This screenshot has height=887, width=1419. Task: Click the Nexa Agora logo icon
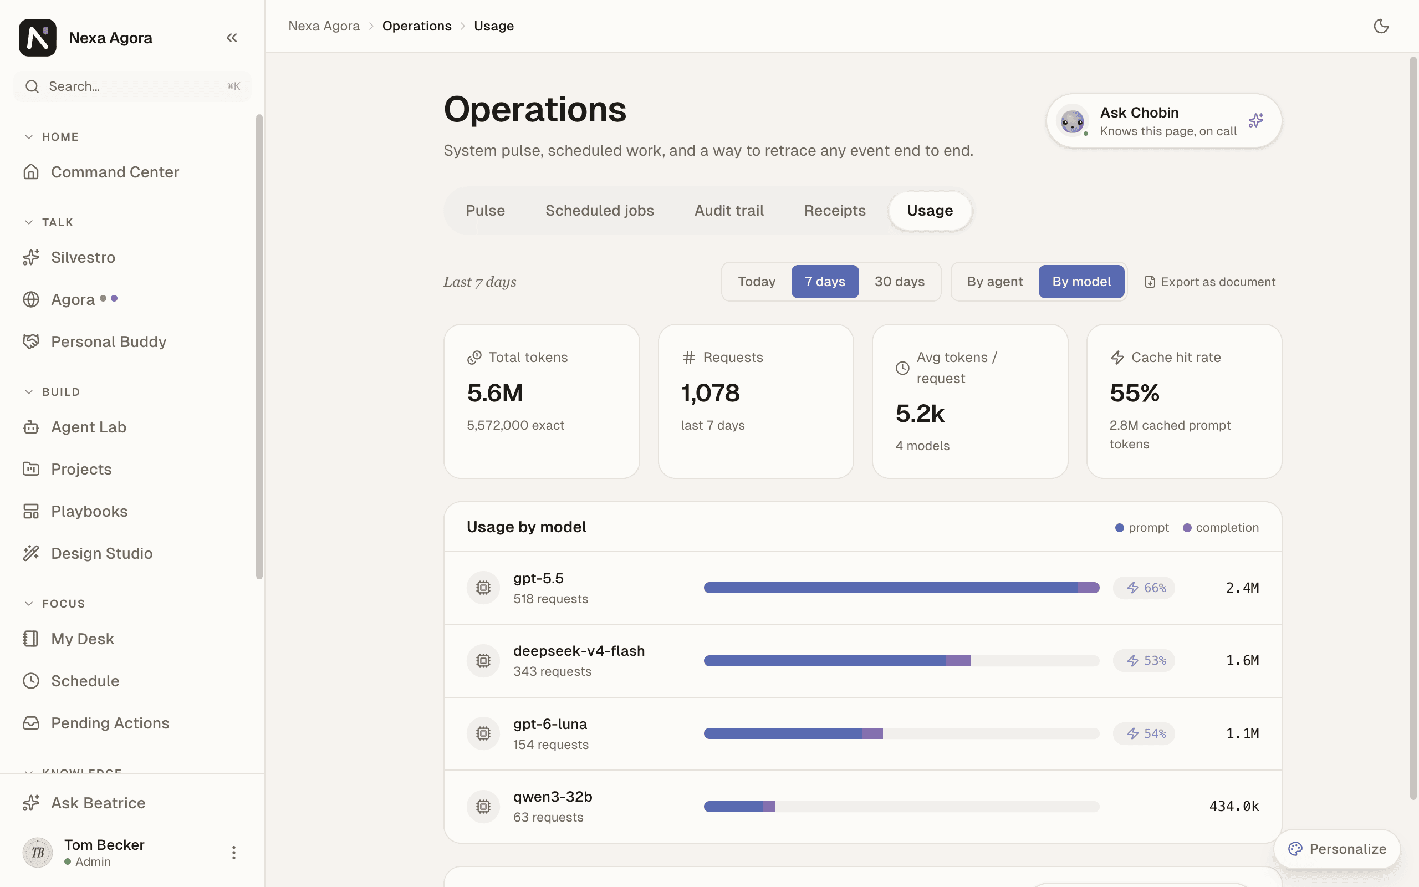coord(38,38)
